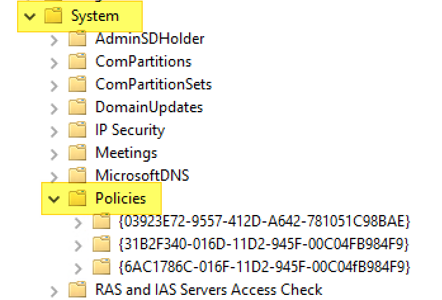This screenshot has height=300, width=442.
Task: Click folder icon for {03923E72-9557...} policy
Action: coord(101,222)
